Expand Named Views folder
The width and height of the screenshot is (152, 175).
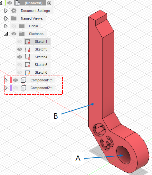[x=6, y=18]
